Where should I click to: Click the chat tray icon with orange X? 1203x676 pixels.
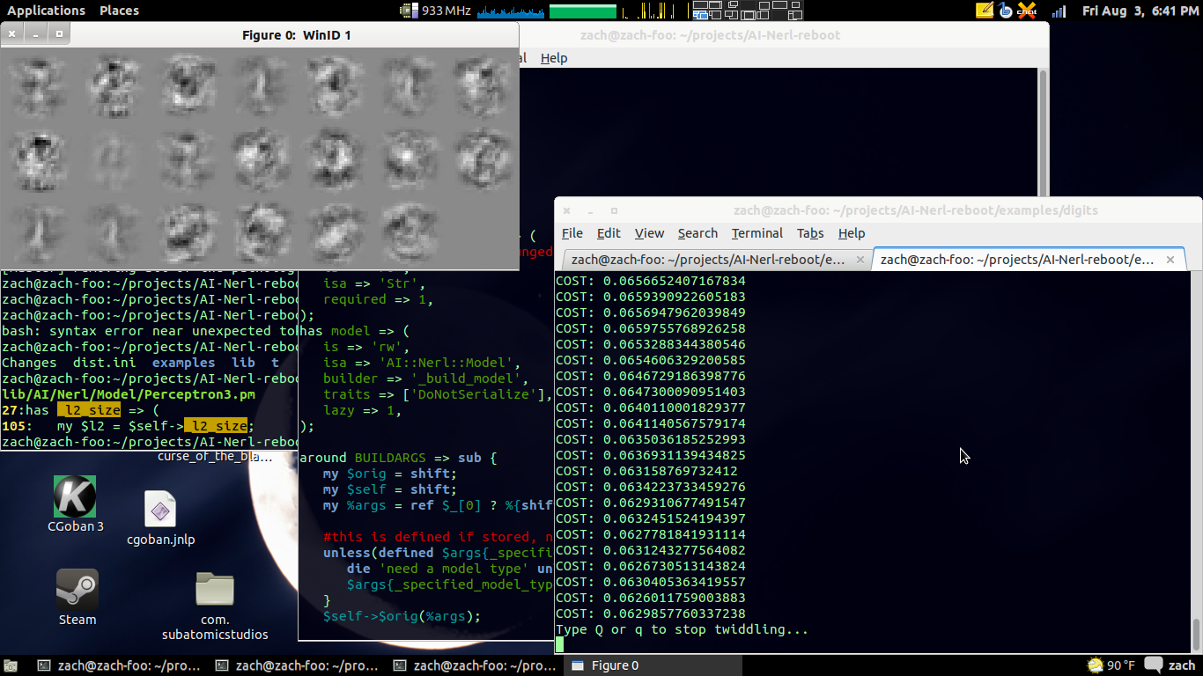tap(1027, 11)
